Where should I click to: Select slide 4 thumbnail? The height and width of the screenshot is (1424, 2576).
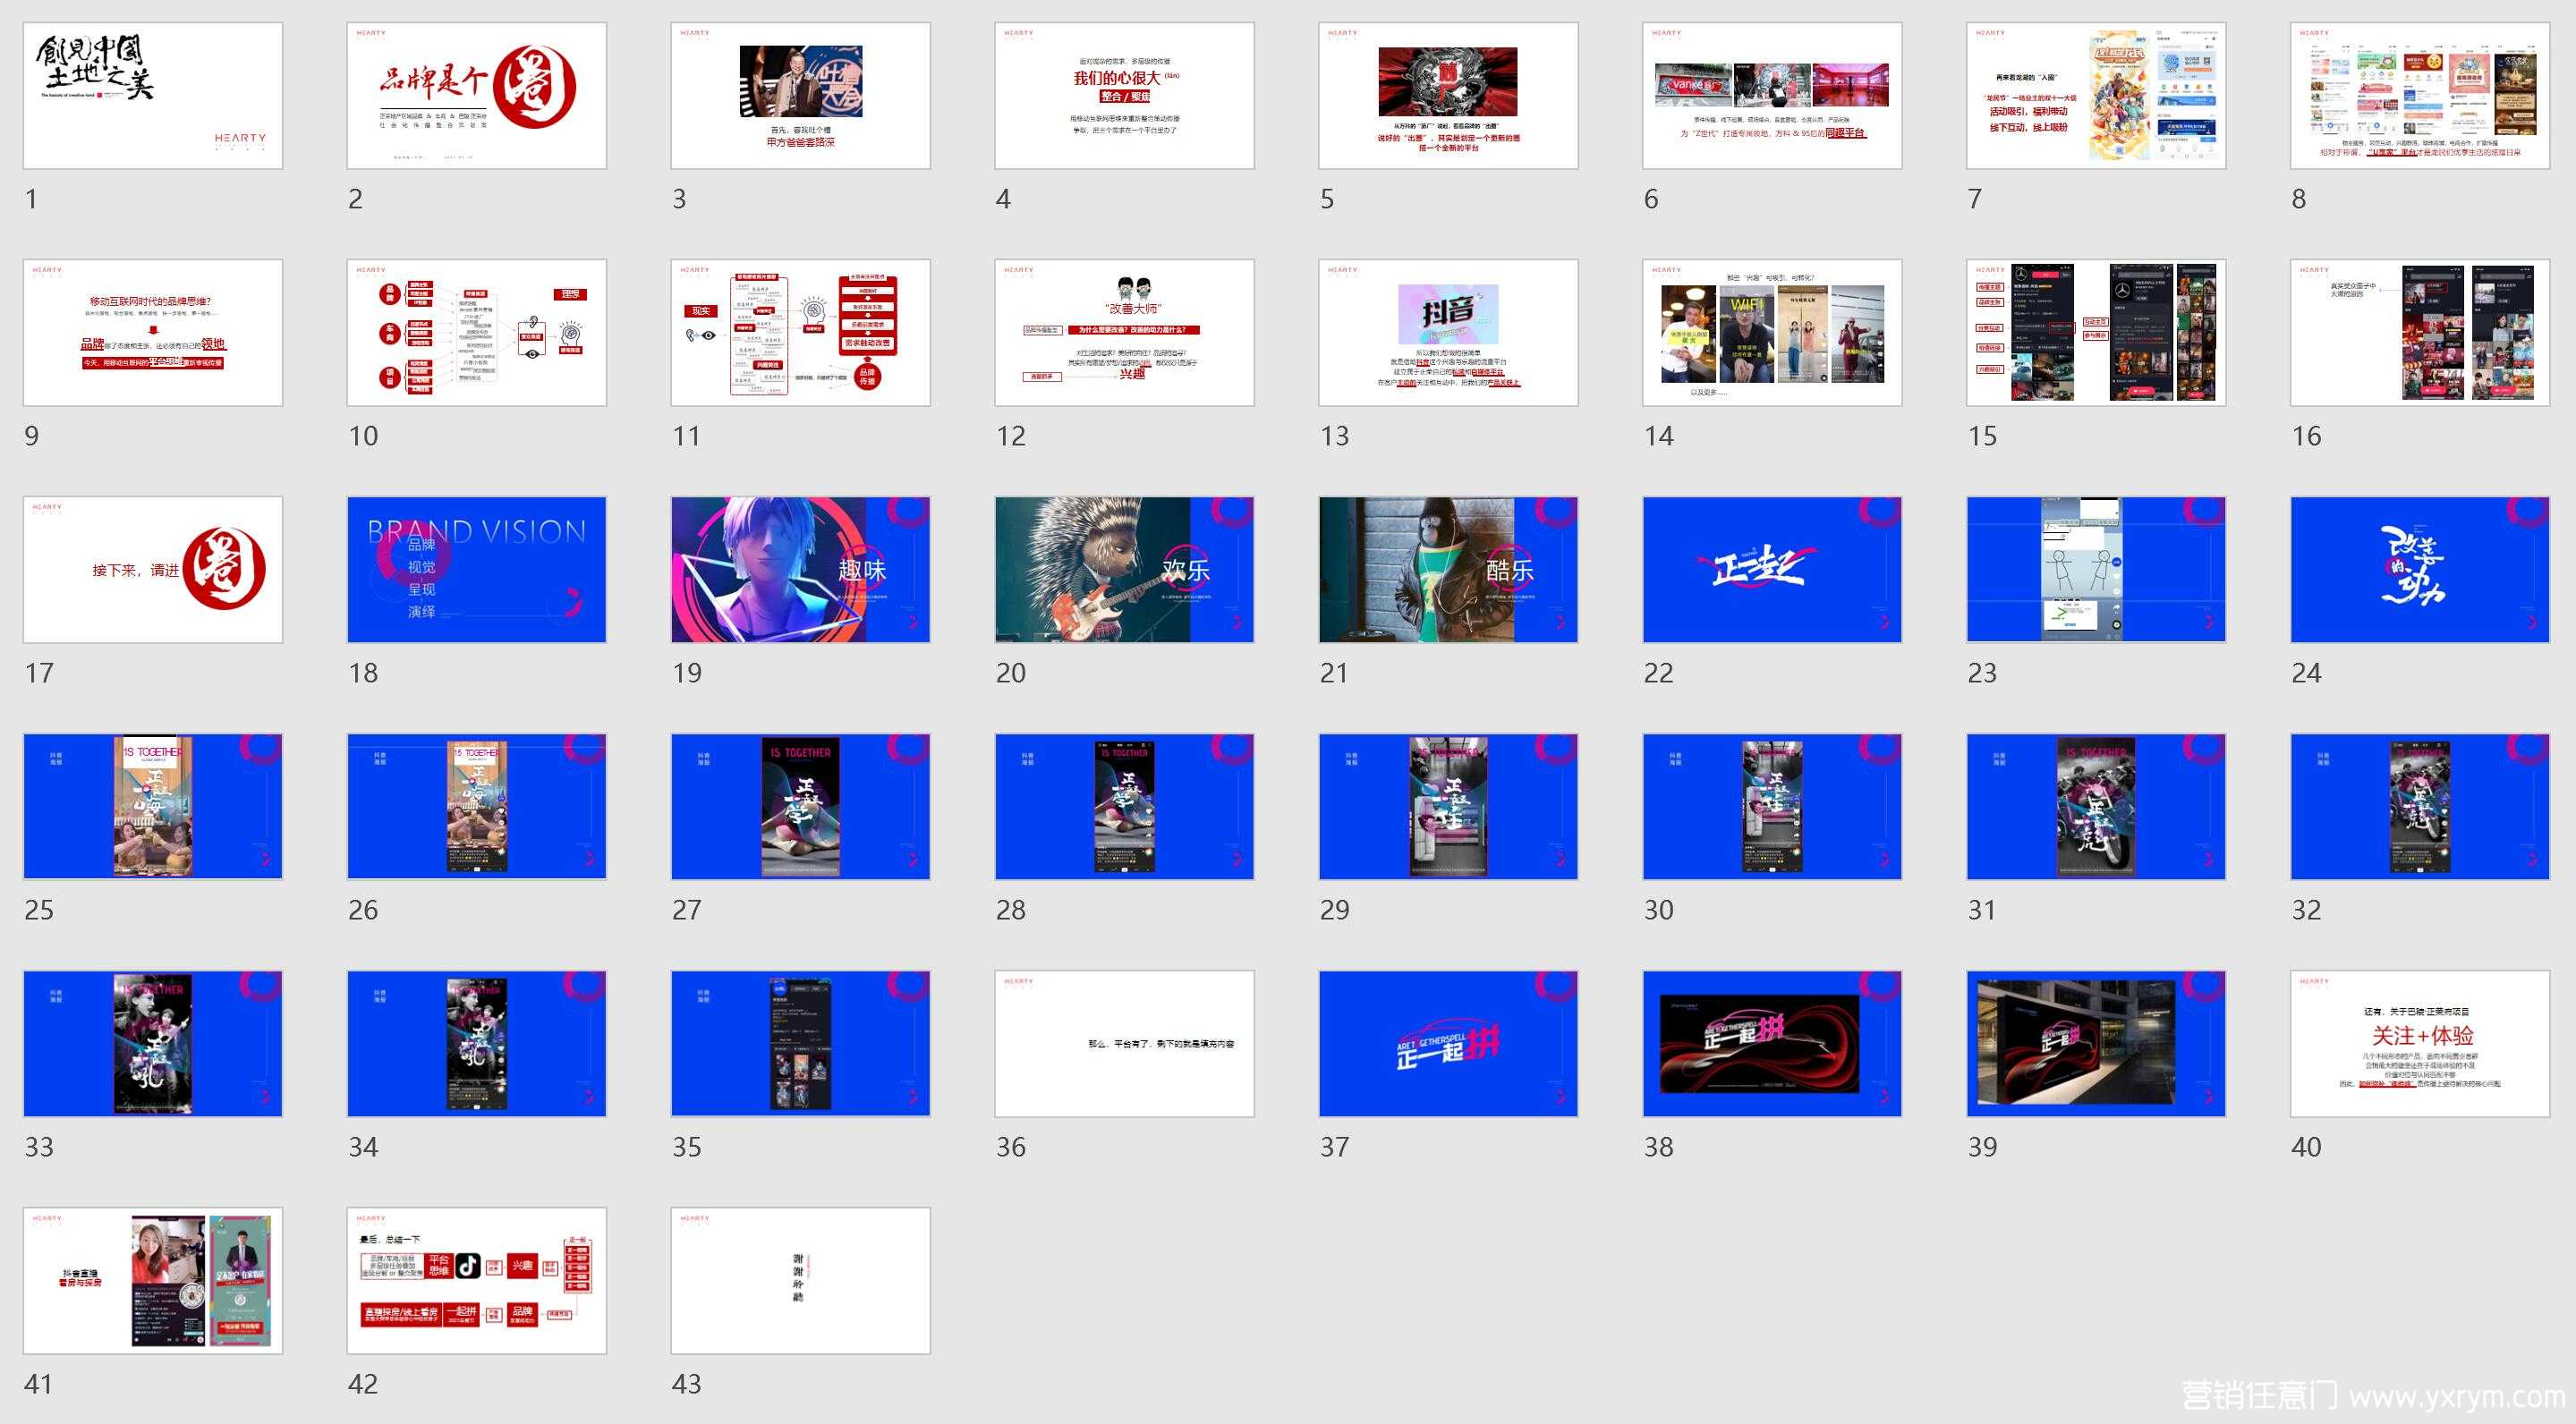(x=1125, y=96)
